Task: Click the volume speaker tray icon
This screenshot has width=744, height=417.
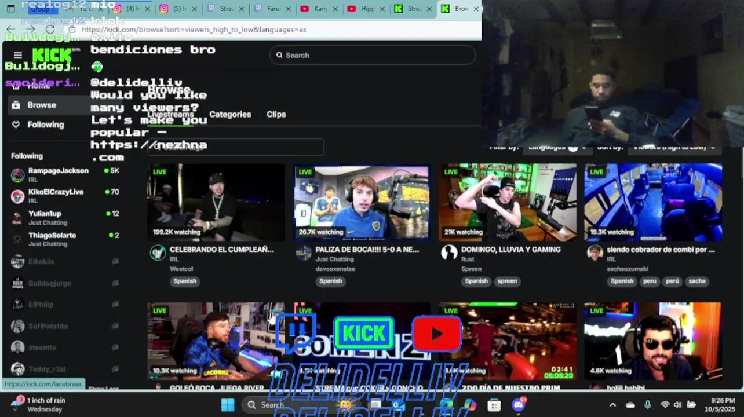Action: tap(677, 405)
